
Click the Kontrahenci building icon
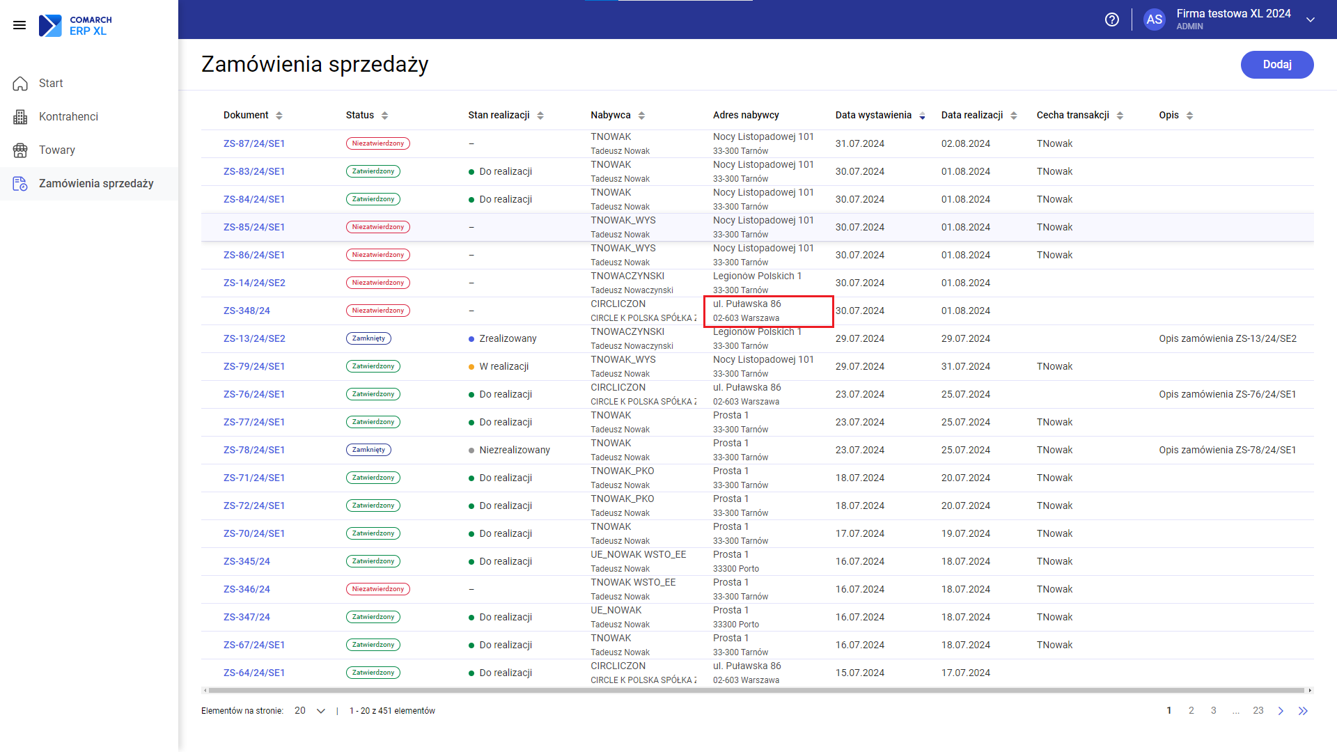click(x=20, y=117)
